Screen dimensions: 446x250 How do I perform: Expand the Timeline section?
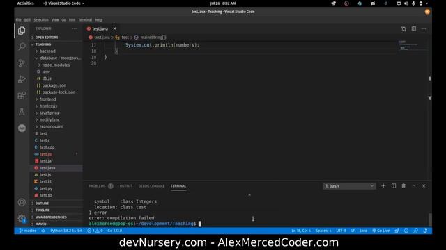pyautogui.click(x=56, y=210)
